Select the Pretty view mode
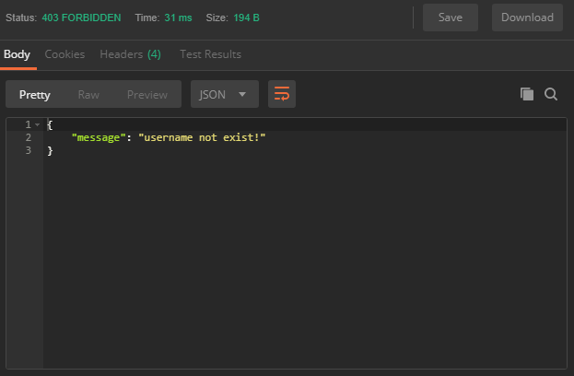Viewport: 574px width, 376px height. pos(35,95)
